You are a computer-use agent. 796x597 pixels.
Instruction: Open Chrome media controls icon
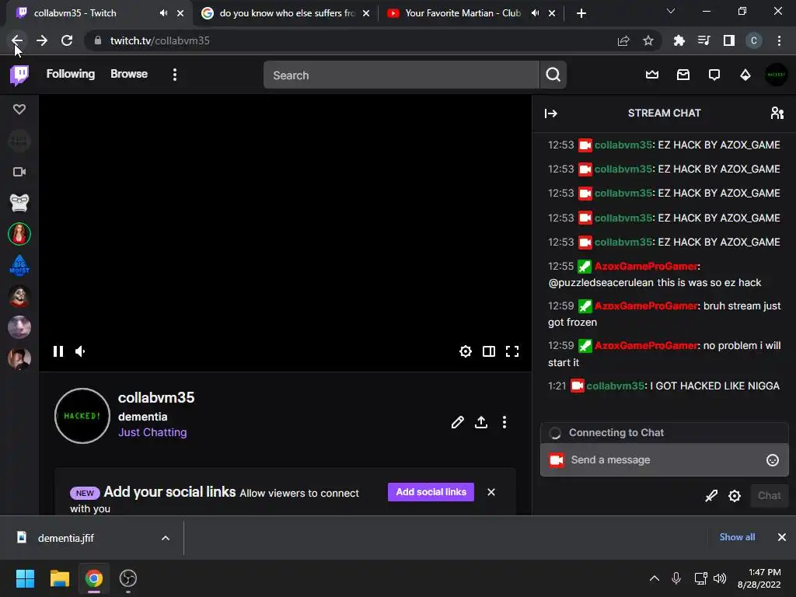coord(703,40)
